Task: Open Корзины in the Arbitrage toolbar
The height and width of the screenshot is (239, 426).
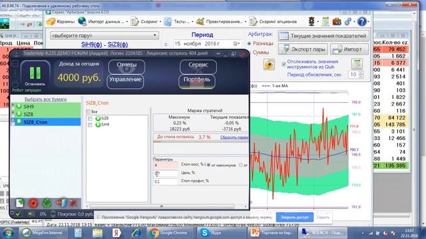Action: click(x=61, y=22)
